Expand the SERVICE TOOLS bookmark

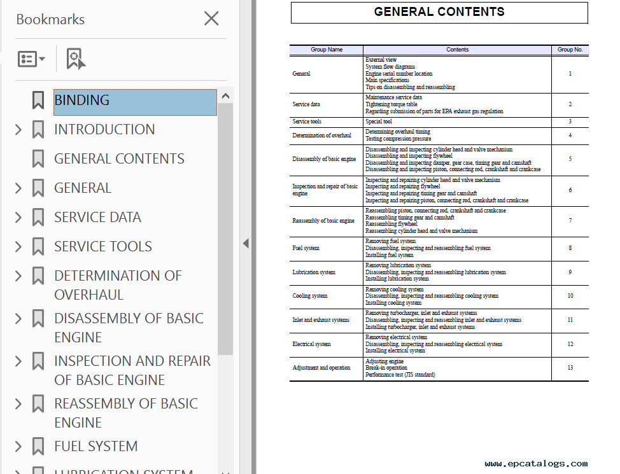[18, 247]
